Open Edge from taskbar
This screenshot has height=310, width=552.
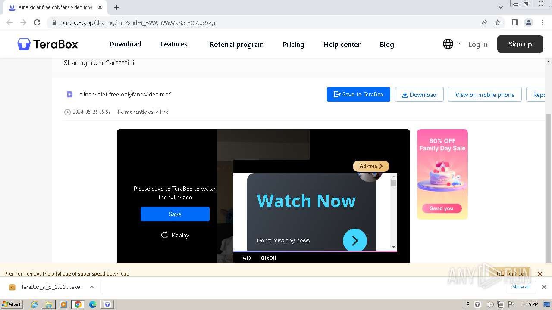pos(93,304)
